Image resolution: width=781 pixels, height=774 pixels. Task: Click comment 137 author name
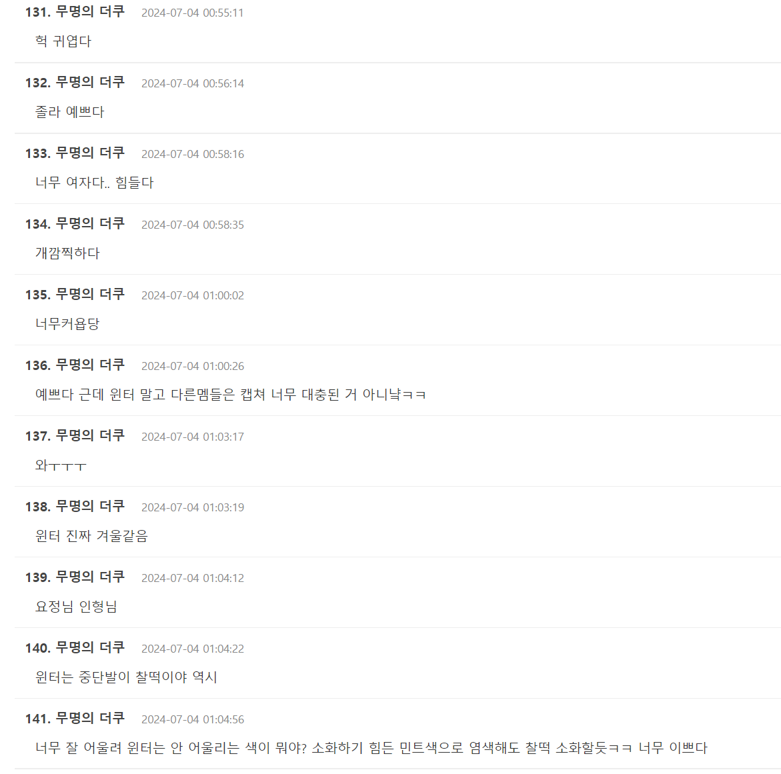[x=89, y=436]
